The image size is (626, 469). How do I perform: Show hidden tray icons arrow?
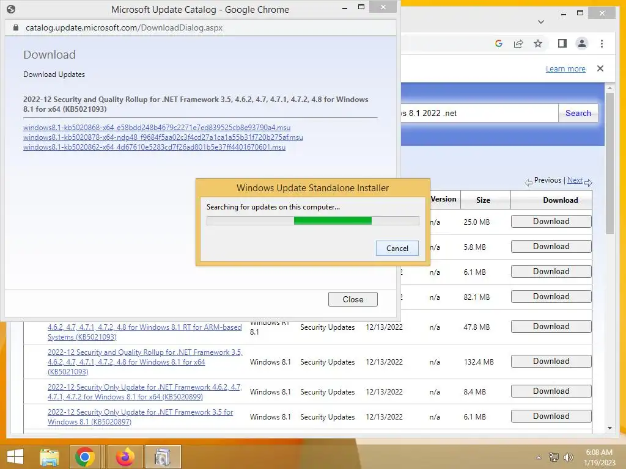point(539,457)
